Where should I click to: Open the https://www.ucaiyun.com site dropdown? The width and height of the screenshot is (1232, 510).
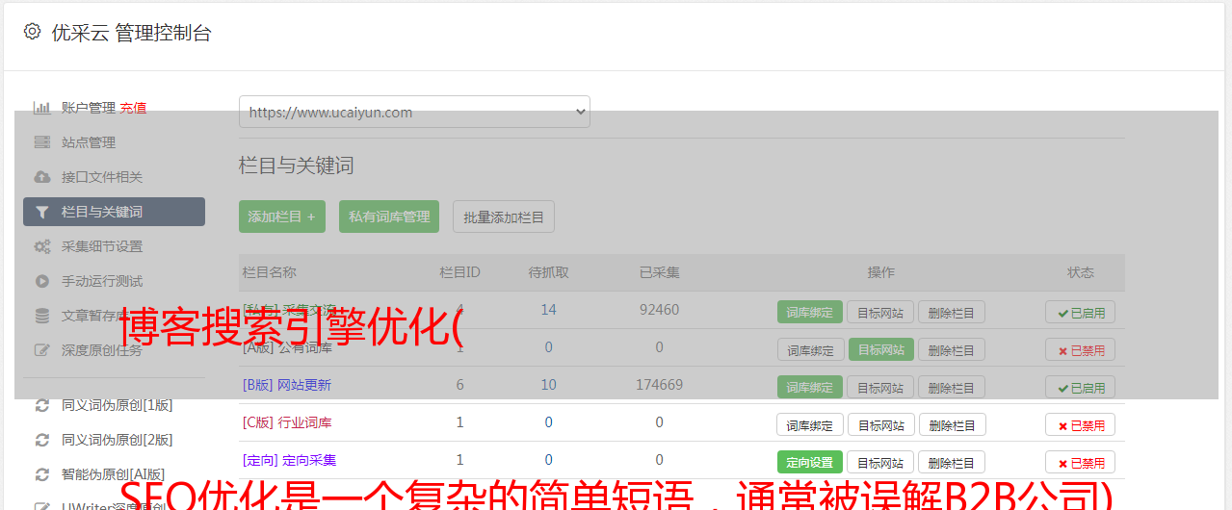coord(414,112)
